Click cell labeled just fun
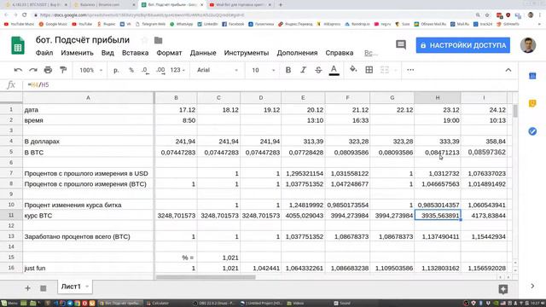 (88, 268)
